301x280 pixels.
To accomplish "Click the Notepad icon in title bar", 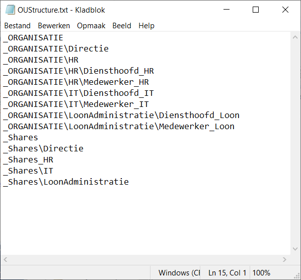I will [10, 10].
